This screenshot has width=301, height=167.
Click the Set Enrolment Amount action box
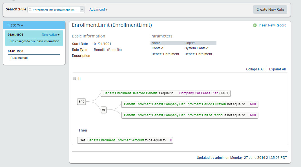125,140
